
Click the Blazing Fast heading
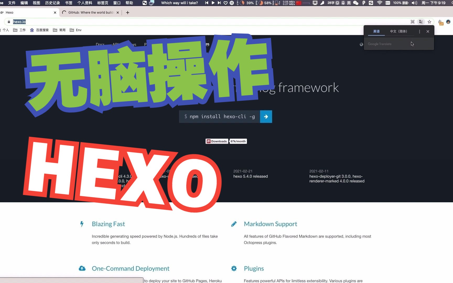[108, 224]
